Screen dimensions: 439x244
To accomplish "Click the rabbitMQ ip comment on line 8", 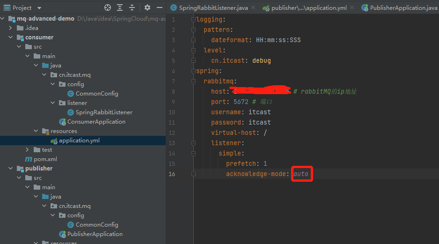I will [325, 92].
